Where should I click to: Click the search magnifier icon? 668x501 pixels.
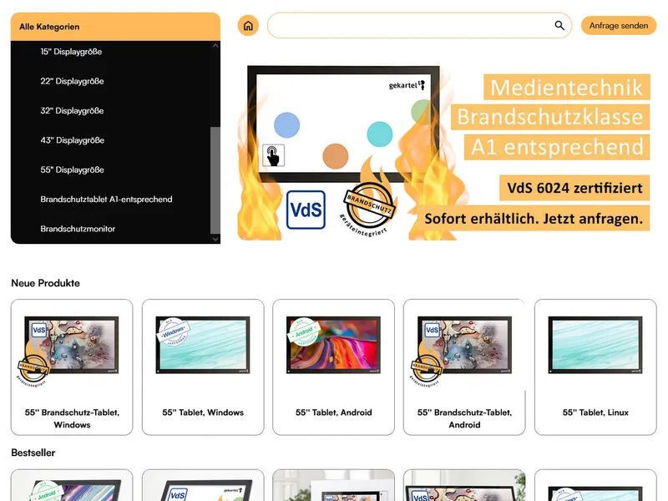(x=559, y=26)
